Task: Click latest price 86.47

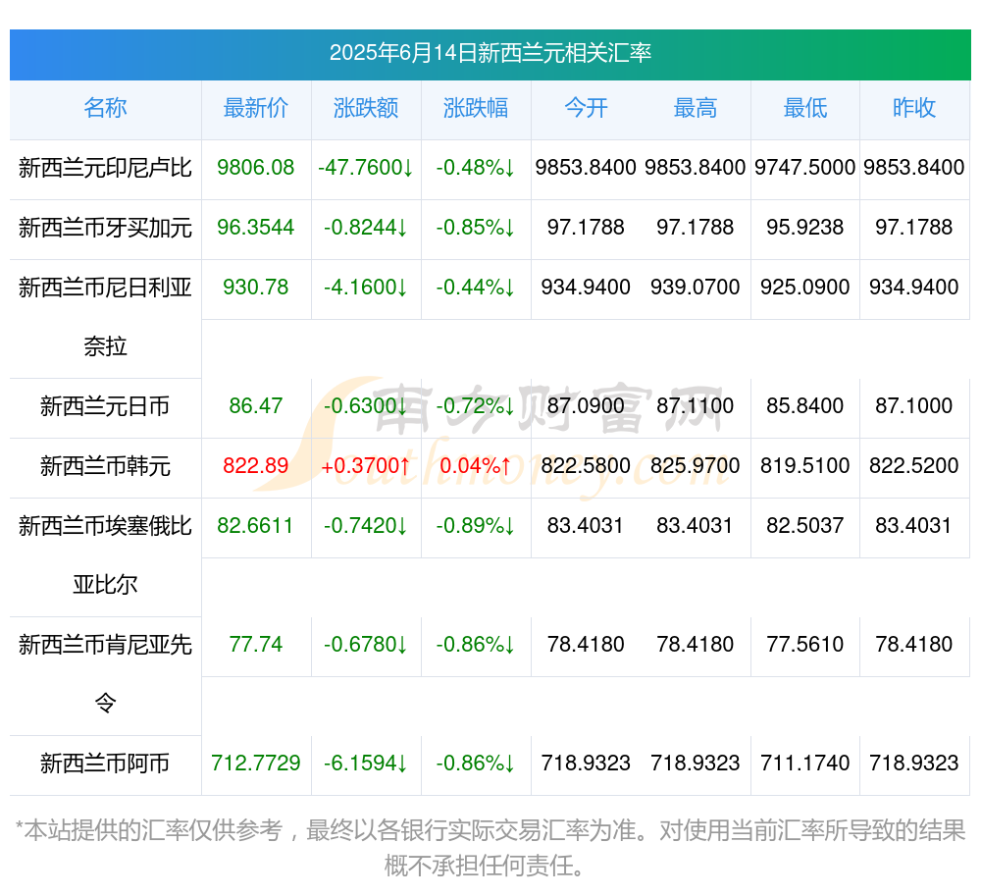Action: click(256, 406)
